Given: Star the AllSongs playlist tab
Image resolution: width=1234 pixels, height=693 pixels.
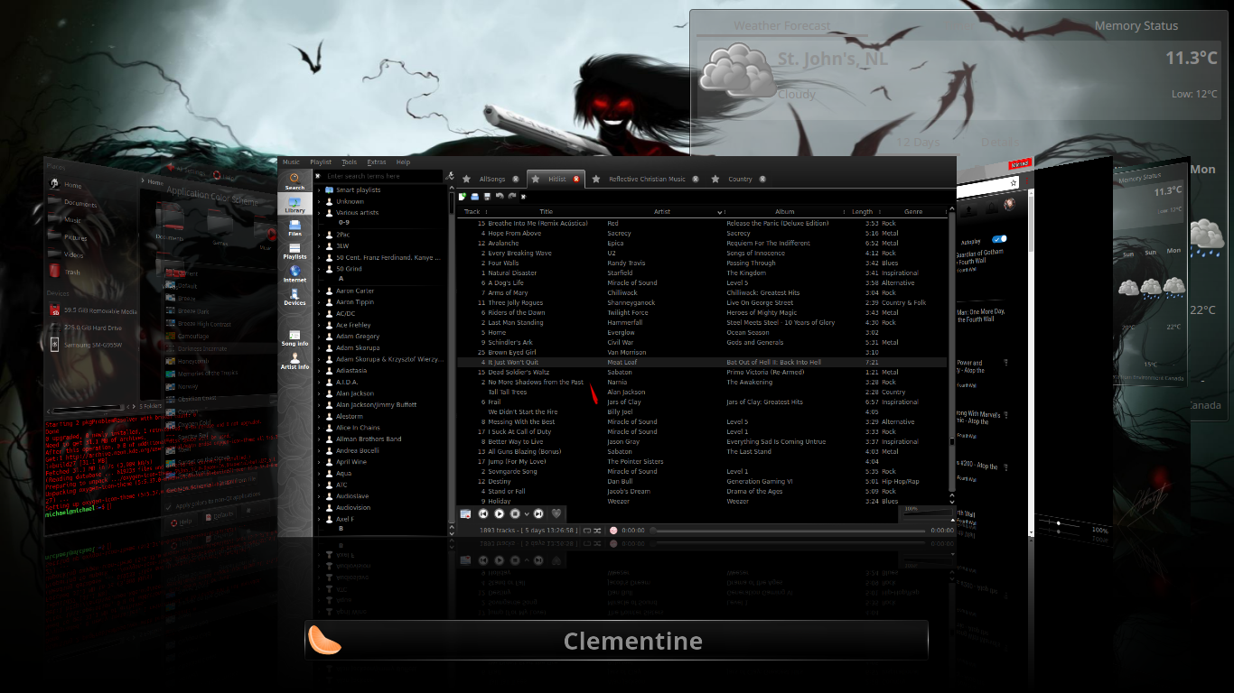Looking at the screenshot, I should (x=467, y=179).
